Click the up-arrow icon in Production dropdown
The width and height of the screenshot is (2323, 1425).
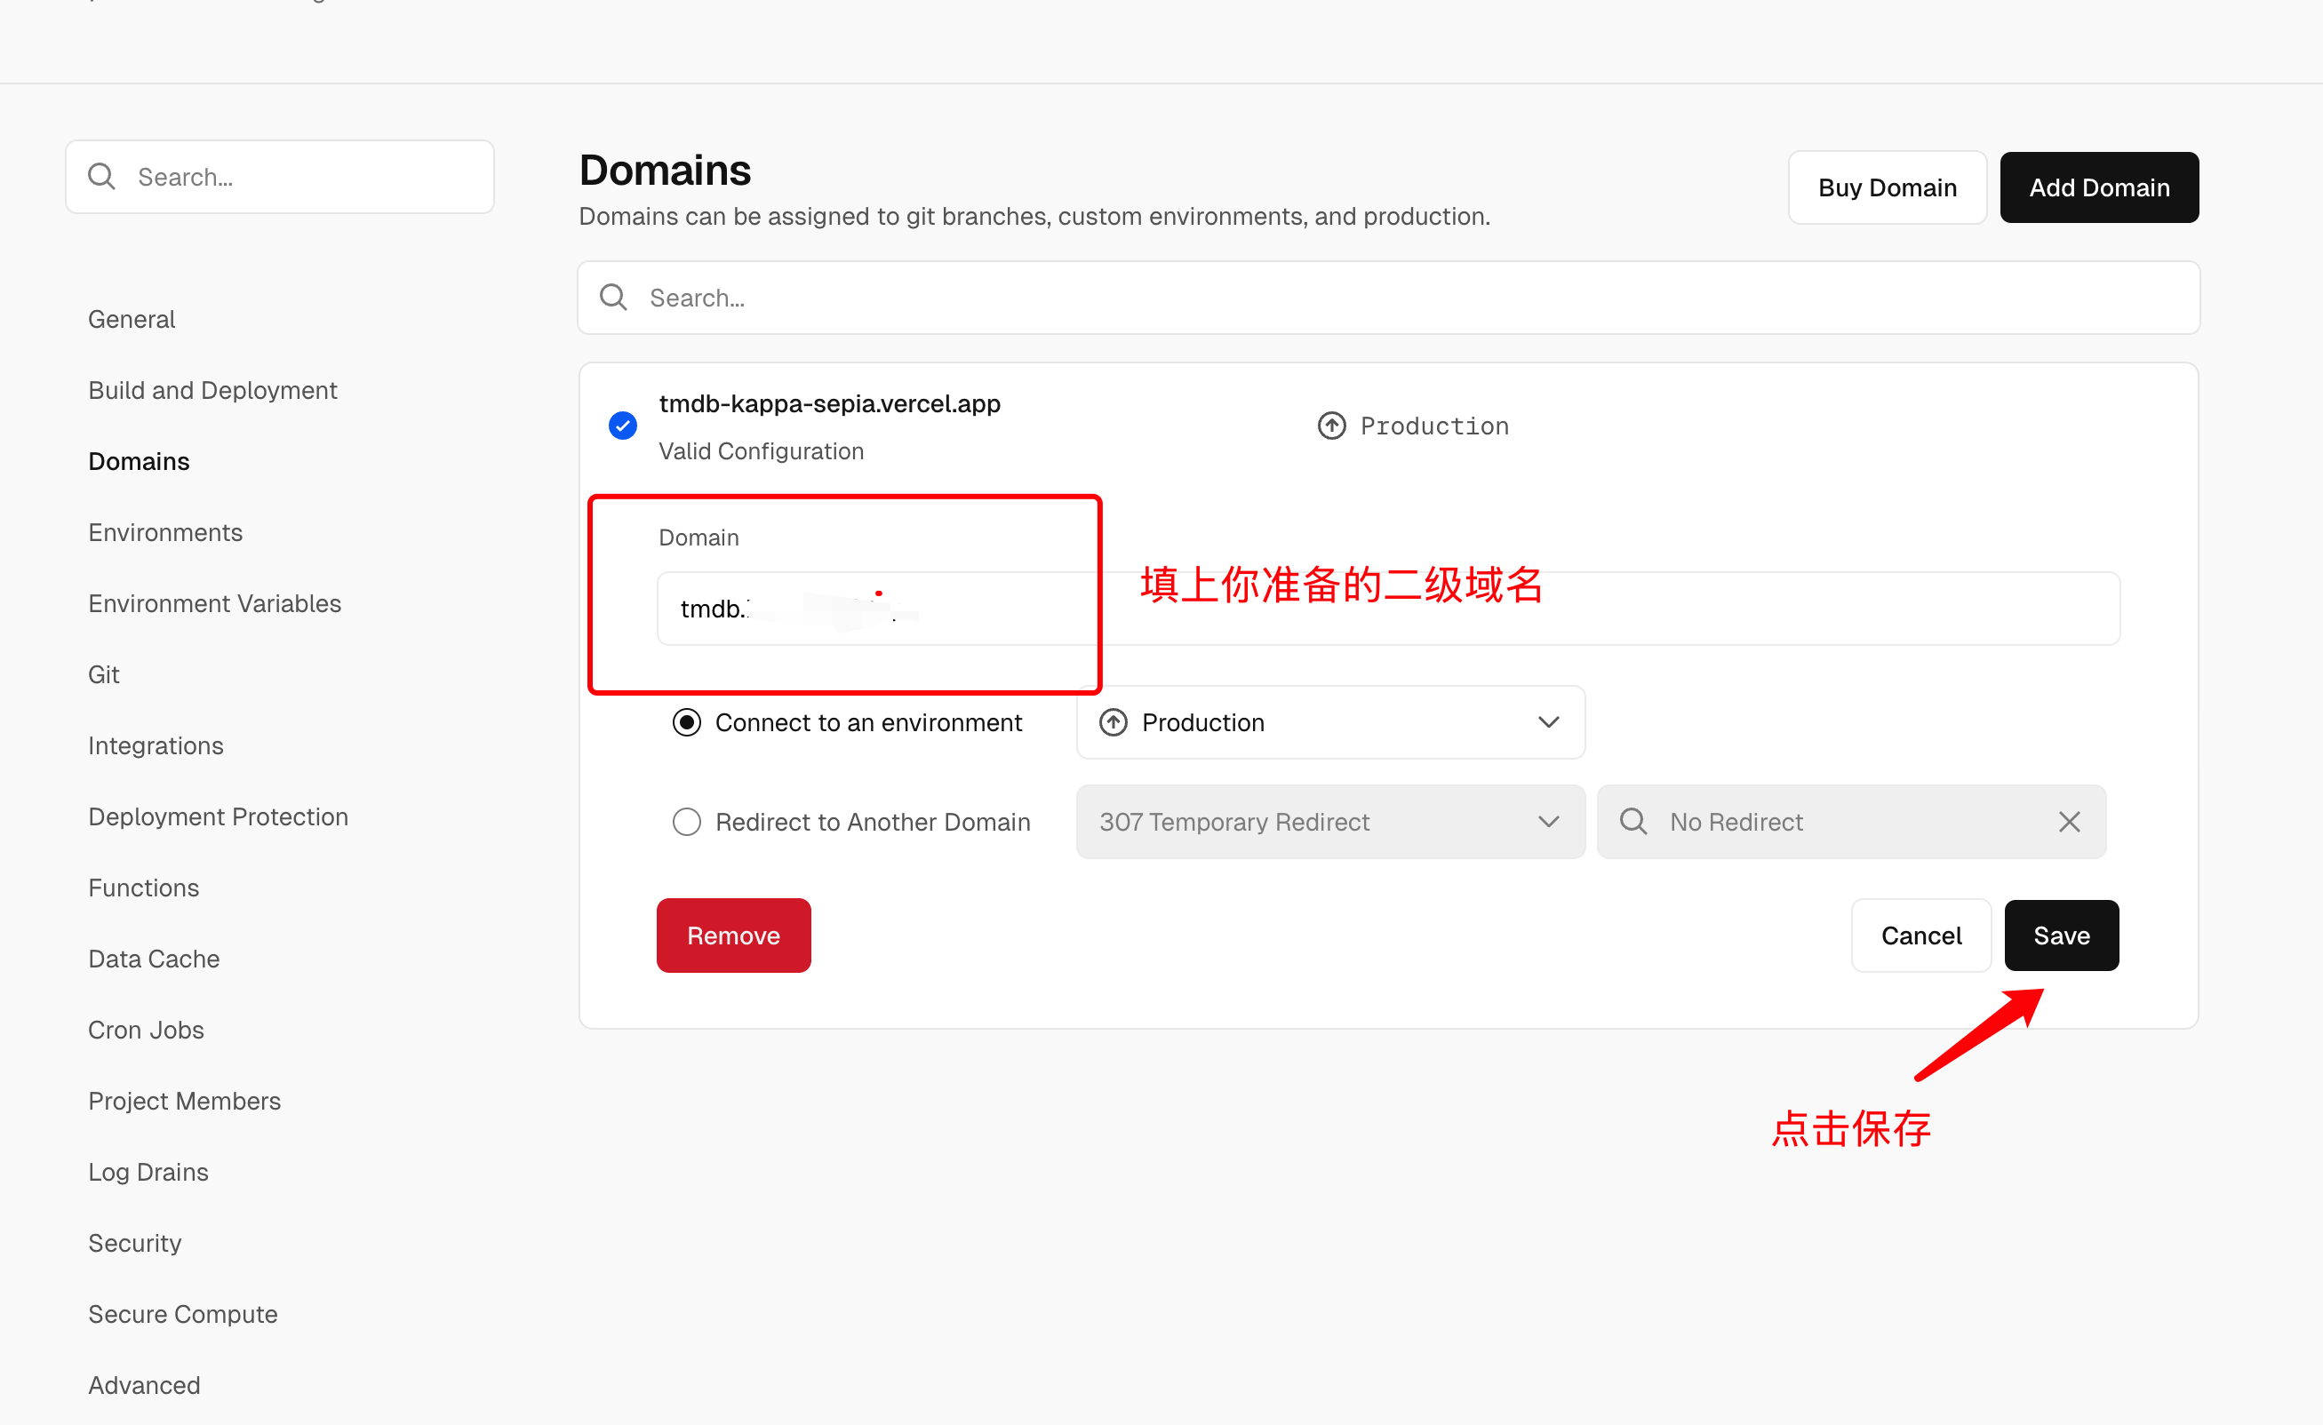click(1114, 722)
